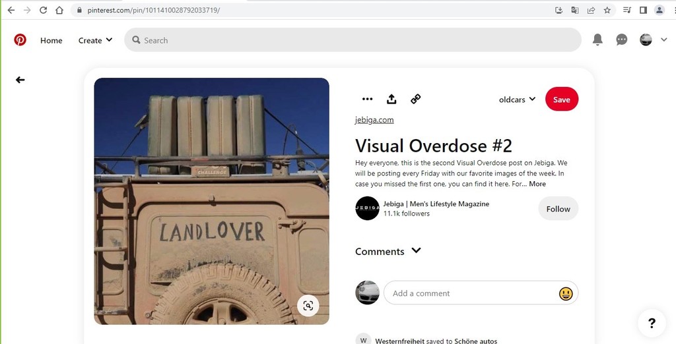Open your profile avatar in header
The height and width of the screenshot is (344, 676).
646,40
